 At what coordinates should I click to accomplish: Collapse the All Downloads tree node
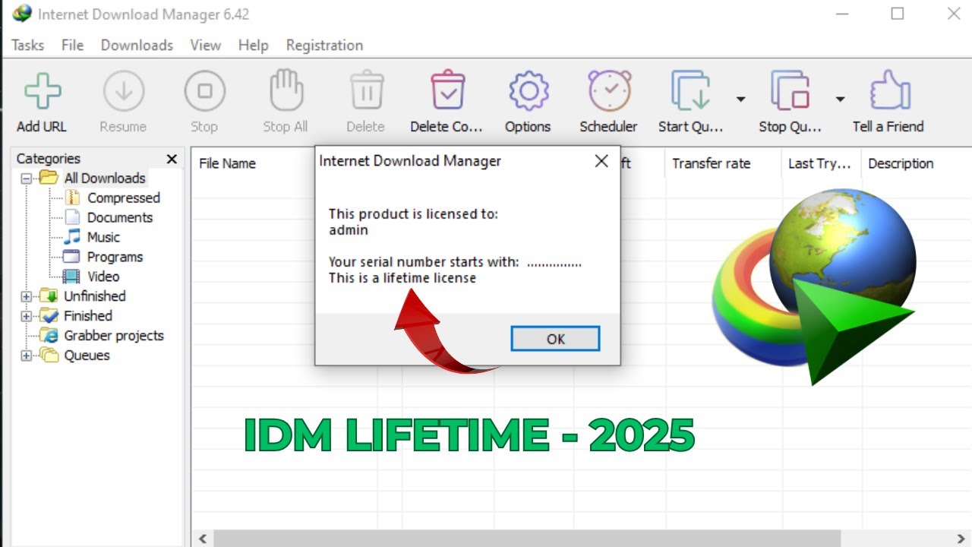coord(27,179)
